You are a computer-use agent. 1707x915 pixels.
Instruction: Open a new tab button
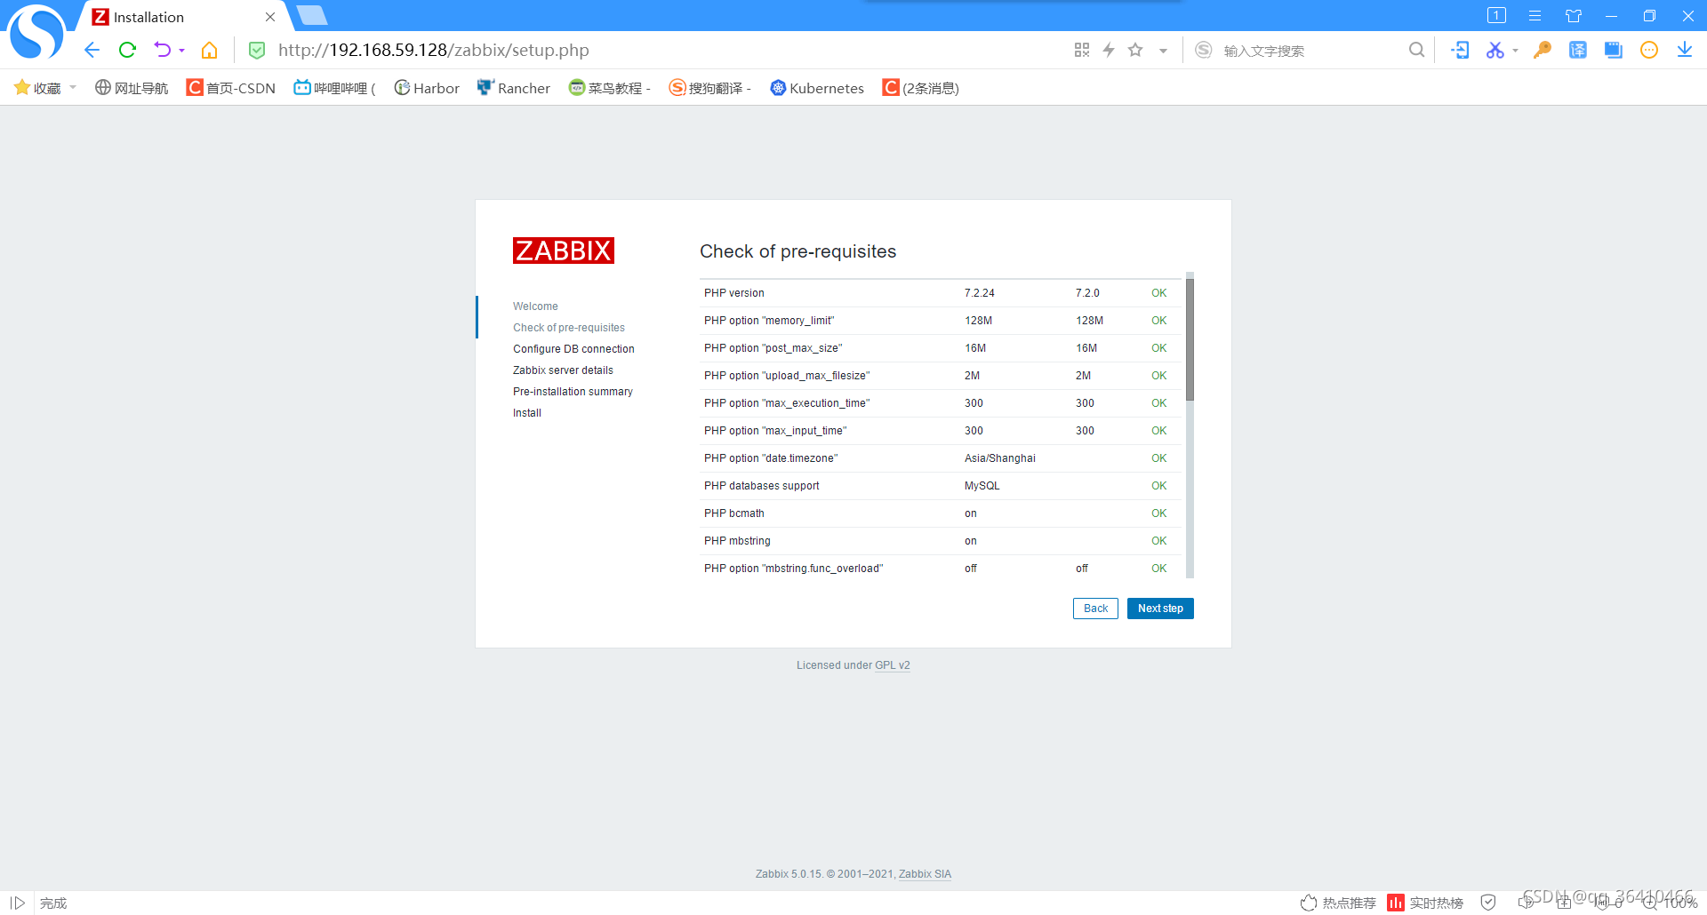(312, 15)
